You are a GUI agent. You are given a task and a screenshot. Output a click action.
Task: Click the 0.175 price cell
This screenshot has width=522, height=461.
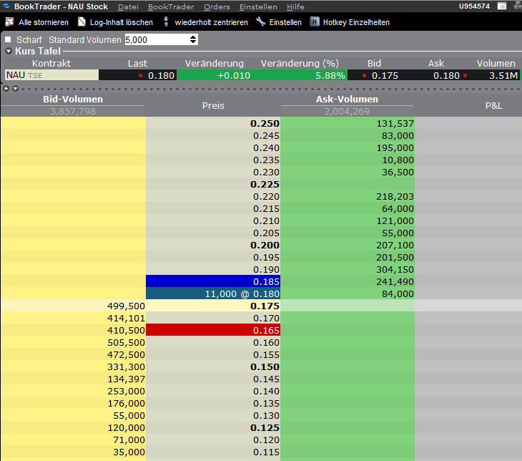tap(213, 306)
